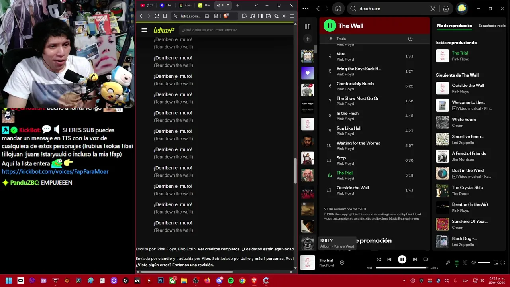Toggle the Spotify play queue view
The height and width of the screenshot is (287, 510).
pos(457,263)
